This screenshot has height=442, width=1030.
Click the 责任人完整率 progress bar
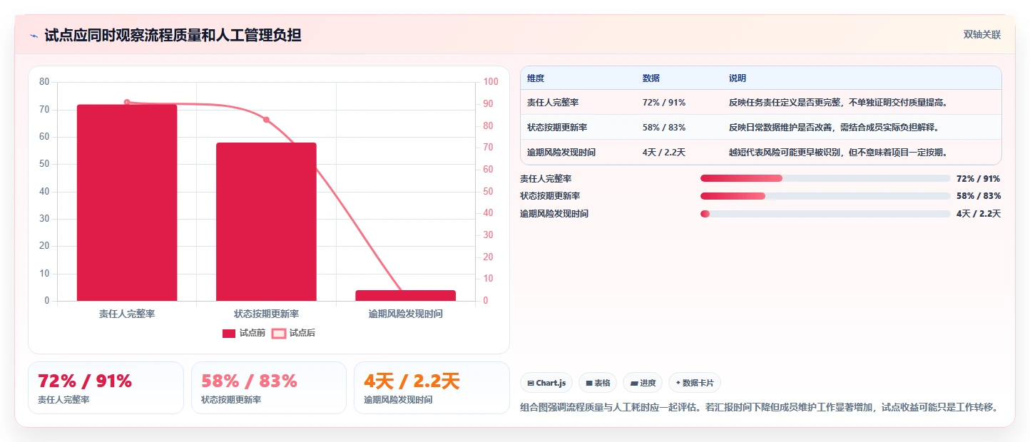(x=825, y=178)
